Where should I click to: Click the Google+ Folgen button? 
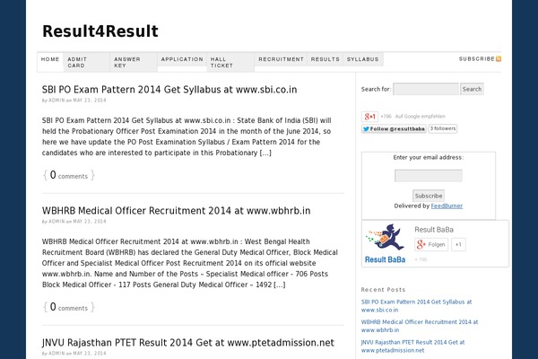431,245
